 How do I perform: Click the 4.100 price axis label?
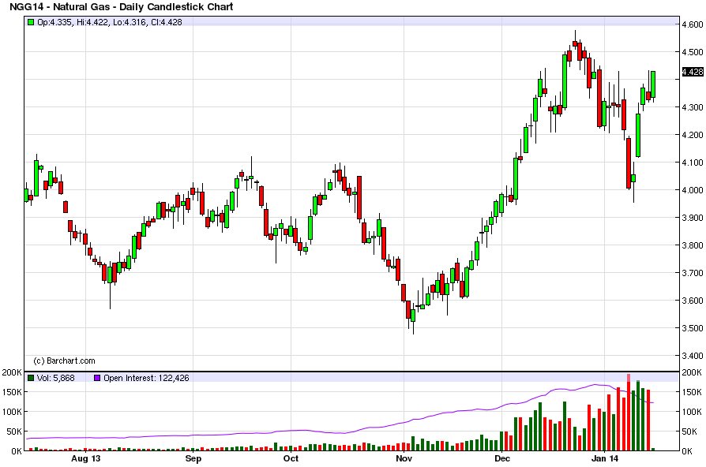pos(693,163)
